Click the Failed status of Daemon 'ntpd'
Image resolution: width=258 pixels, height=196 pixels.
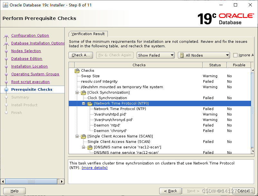(208, 125)
